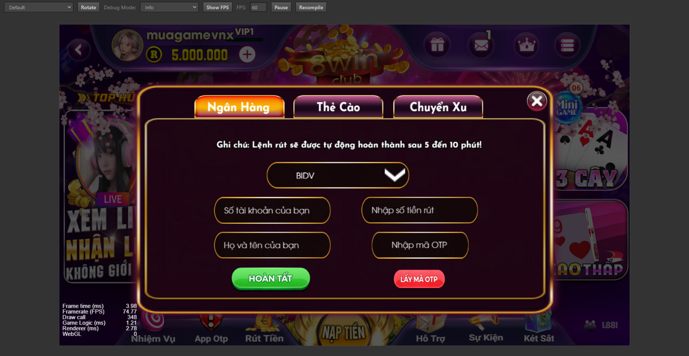The width and height of the screenshot is (689, 356).
Task: Add coins with the plus icon
Action: click(x=247, y=55)
